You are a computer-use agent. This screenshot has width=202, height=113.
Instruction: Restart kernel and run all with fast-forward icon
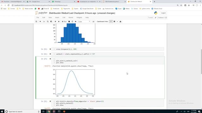click(76, 22)
